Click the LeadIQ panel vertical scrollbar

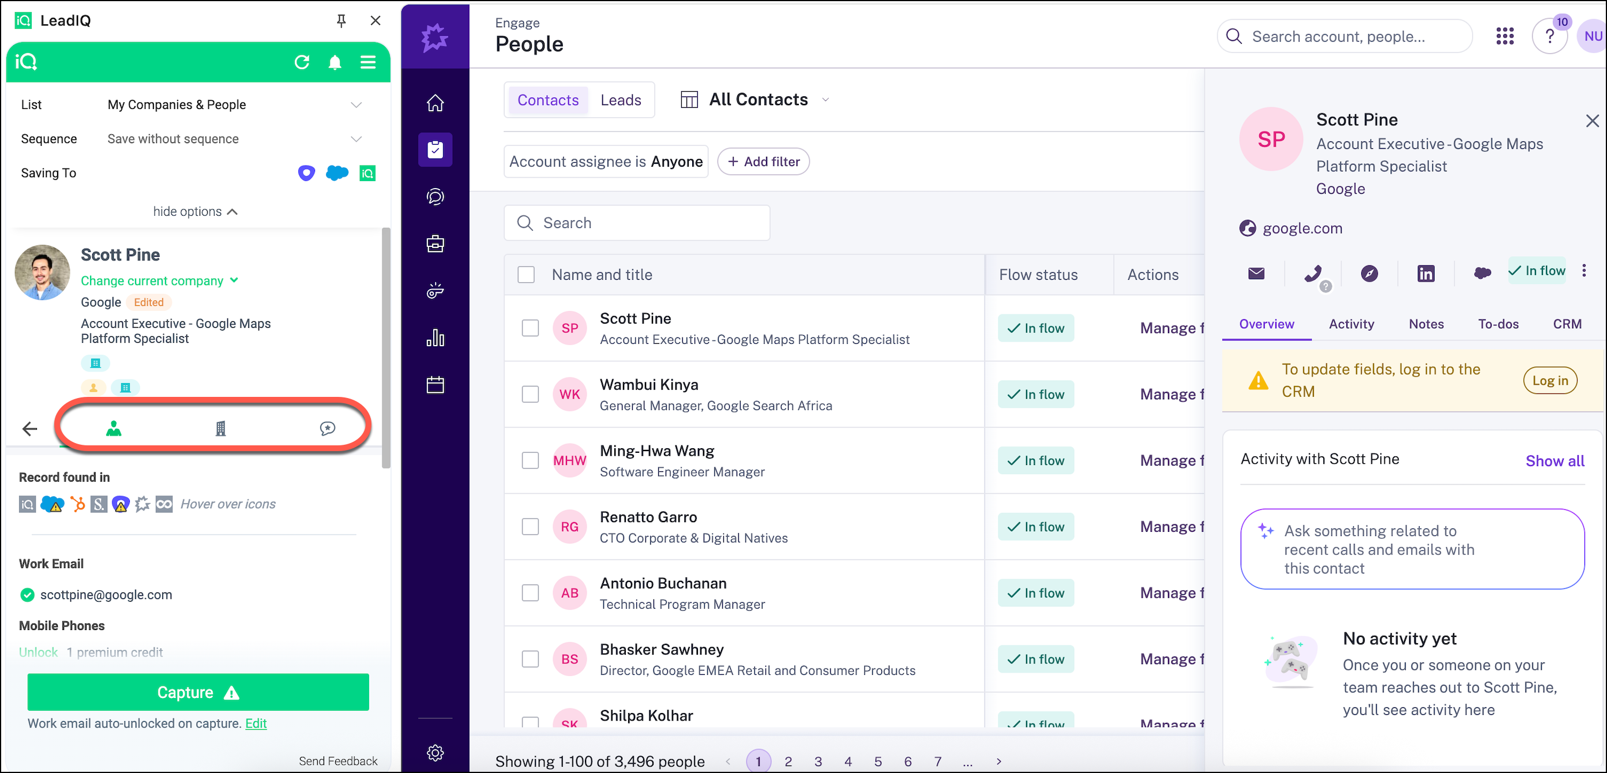pyautogui.click(x=386, y=347)
